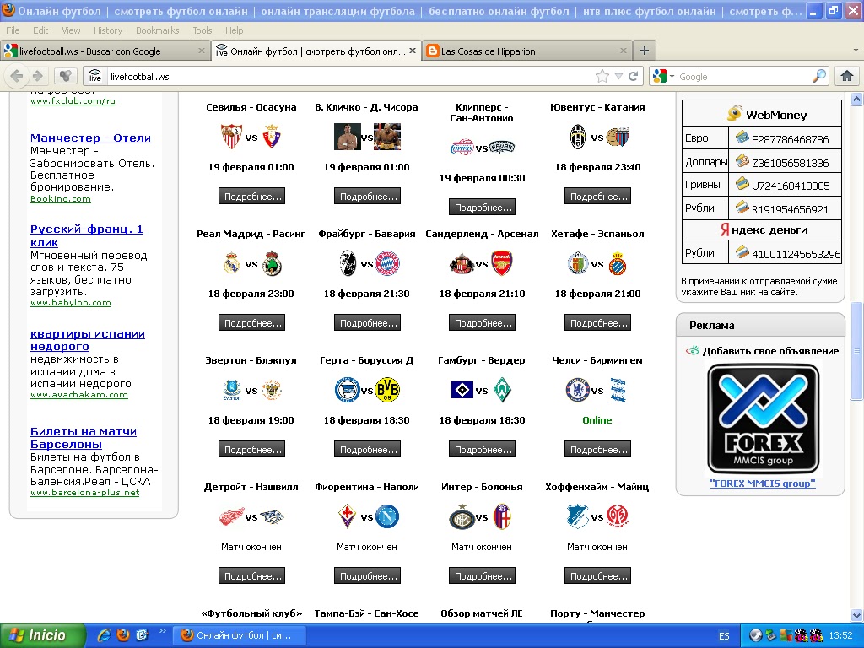Click Подробнее for Челси - Бирмингем

coord(598,449)
